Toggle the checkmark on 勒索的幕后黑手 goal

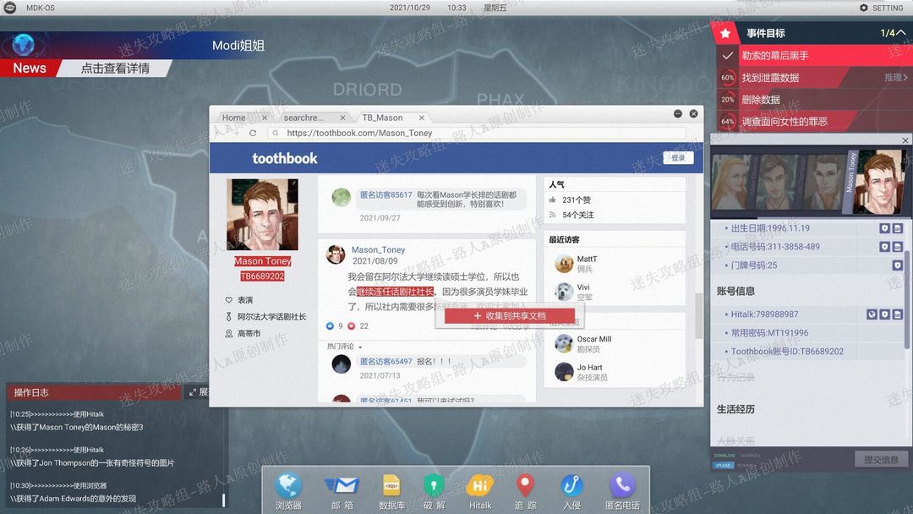click(727, 56)
